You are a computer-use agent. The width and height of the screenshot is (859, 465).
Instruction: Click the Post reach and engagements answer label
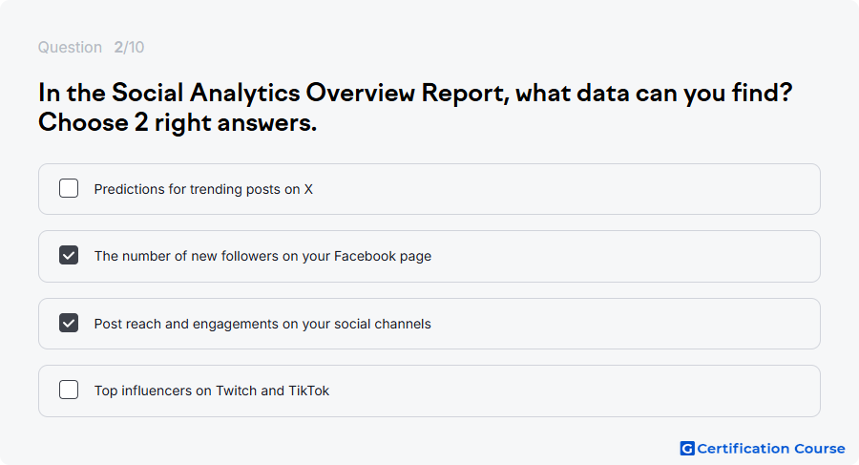coord(262,324)
